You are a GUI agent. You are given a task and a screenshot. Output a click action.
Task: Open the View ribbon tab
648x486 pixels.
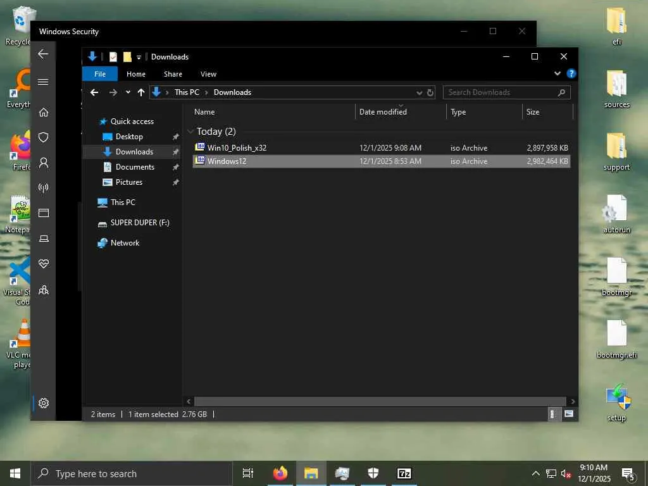point(208,74)
